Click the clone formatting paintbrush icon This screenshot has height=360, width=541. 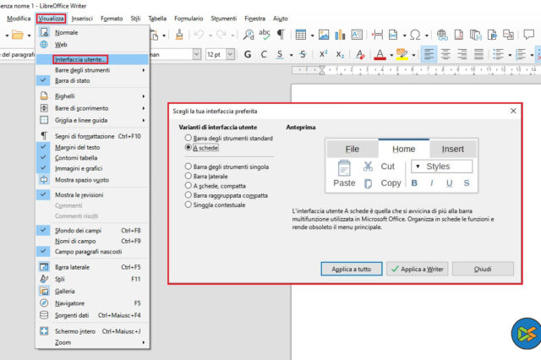(x=181, y=34)
